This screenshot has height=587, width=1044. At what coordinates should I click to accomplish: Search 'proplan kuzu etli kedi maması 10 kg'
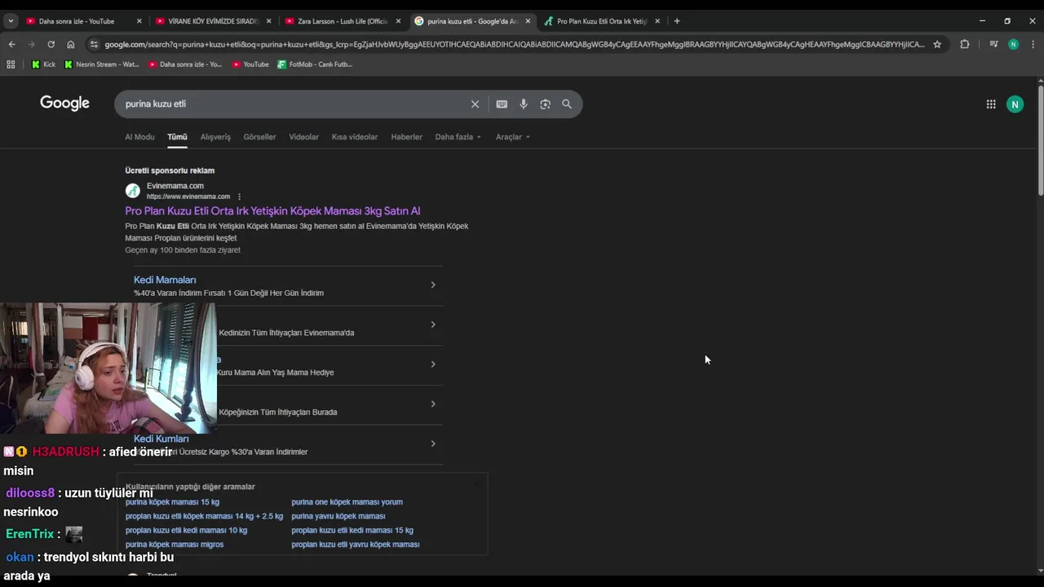[186, 530]
